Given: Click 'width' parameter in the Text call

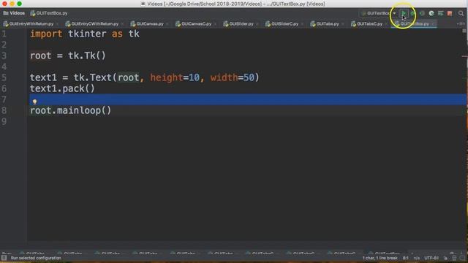Looking at the screenshot, I should [x=224, y=77].
